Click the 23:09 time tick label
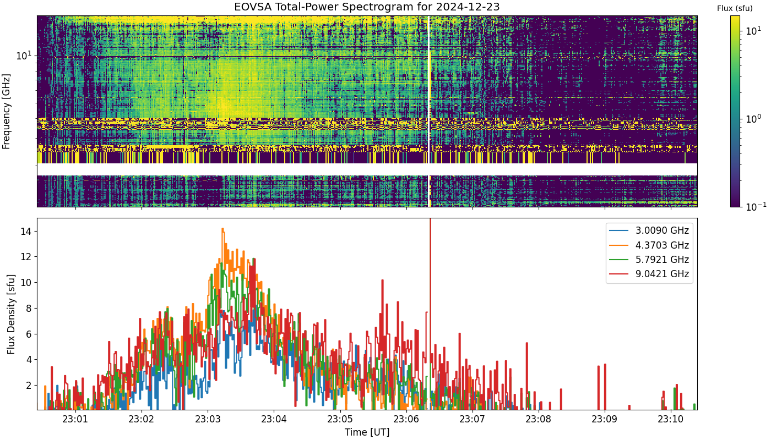771x440 pixels. click(605, 420)
